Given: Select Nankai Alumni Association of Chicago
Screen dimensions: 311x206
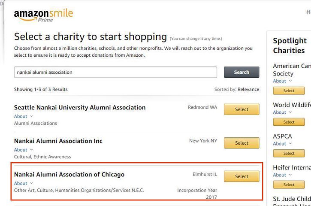Looking at the screenshot, I should pyautogui.click(x=242, y=176).
